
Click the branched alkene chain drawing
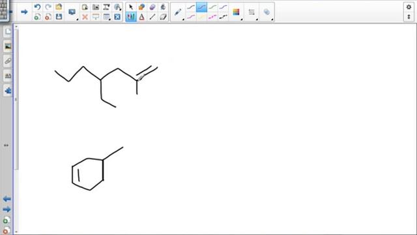(x=106, y=86)
